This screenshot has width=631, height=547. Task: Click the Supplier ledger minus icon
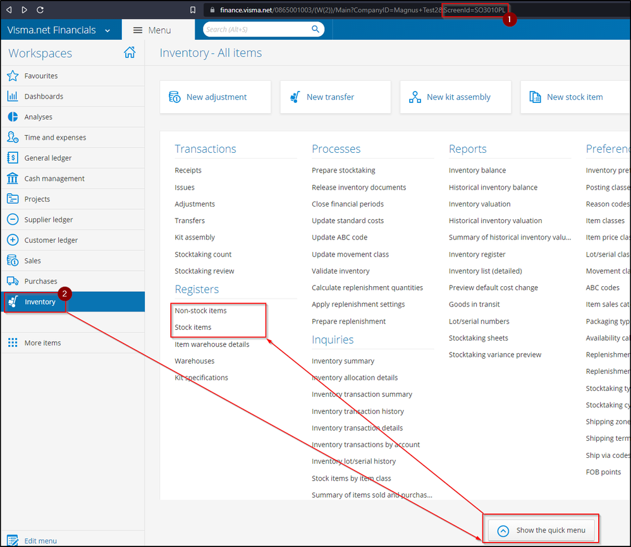[x=13, y=219]
